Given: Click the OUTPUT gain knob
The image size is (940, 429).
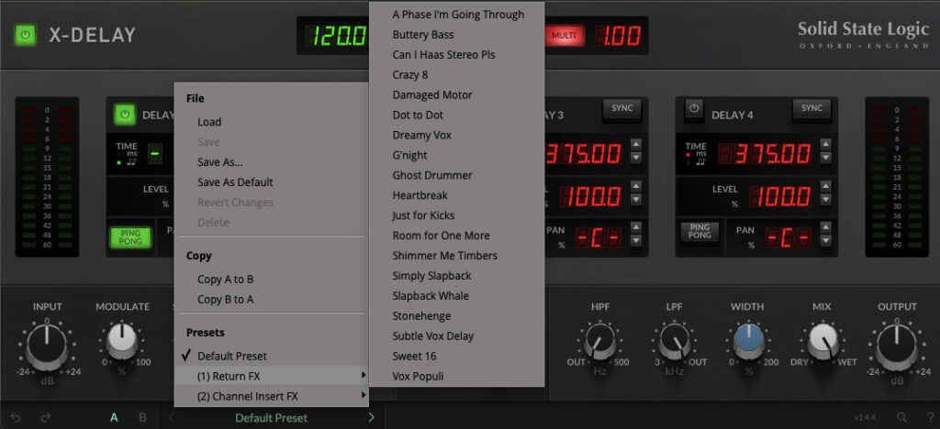Looking at the screenshot, I should click(896, 347).
